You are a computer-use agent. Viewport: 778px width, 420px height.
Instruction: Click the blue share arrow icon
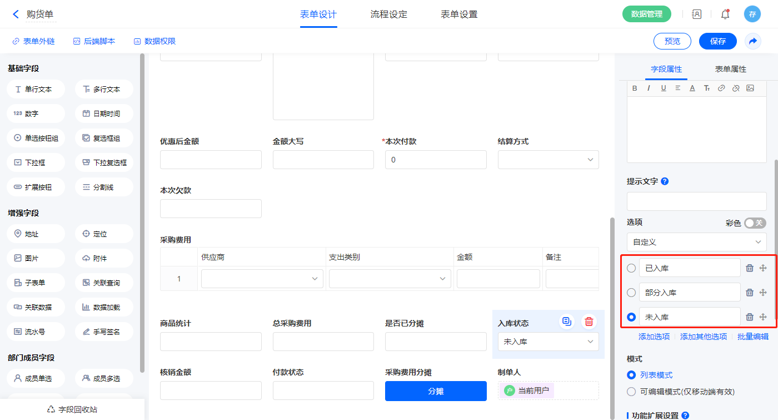pos(753,41)
